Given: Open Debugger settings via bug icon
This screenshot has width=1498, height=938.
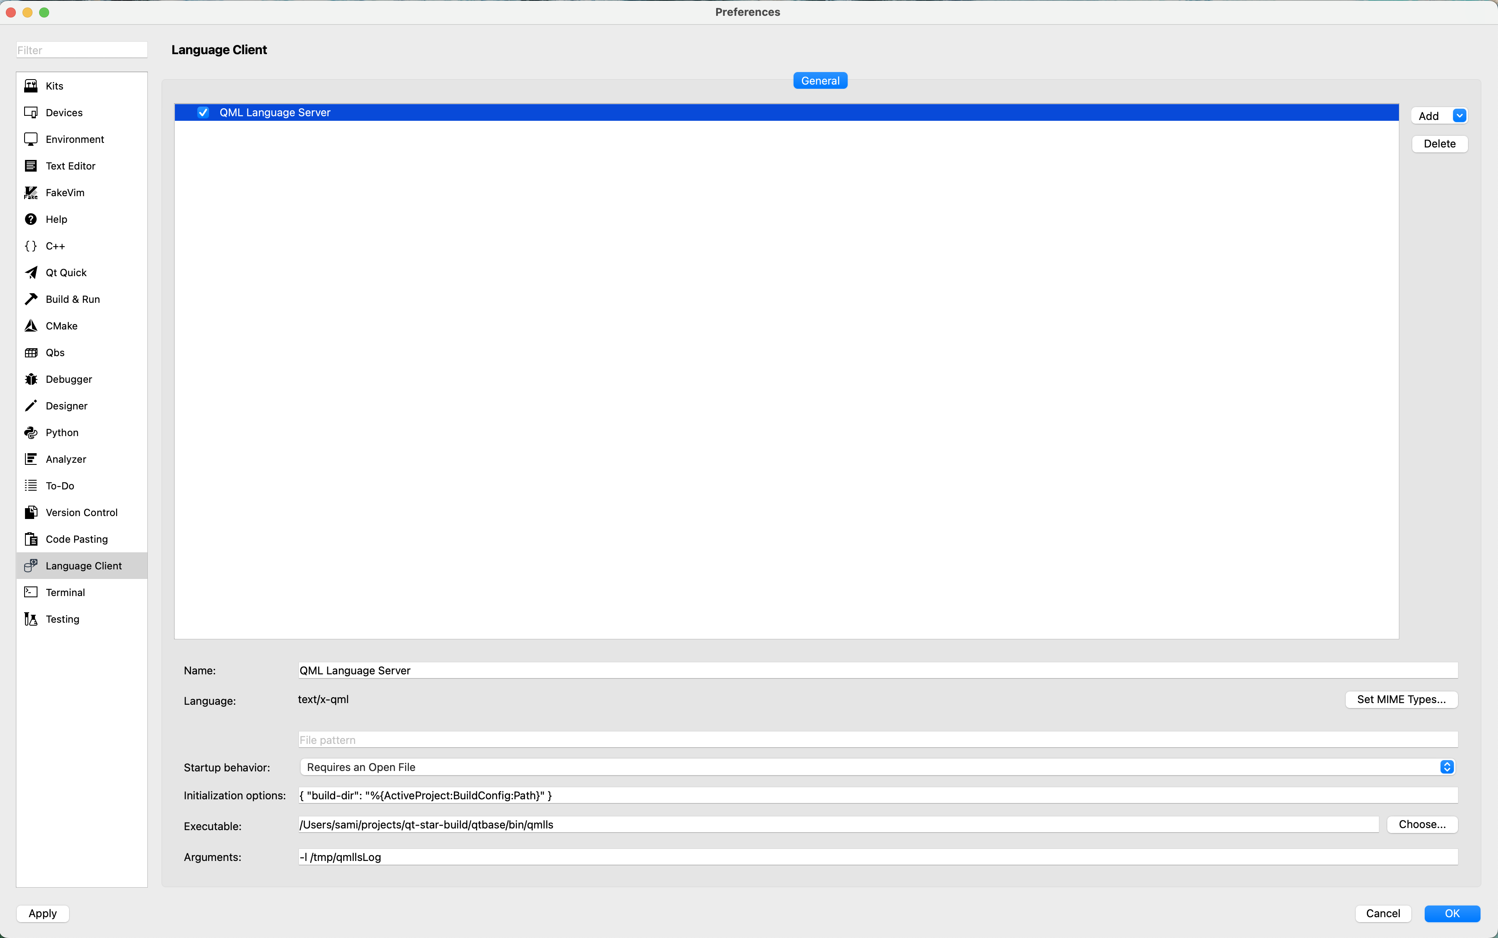Looking at the screenshot, I should 30,379.
